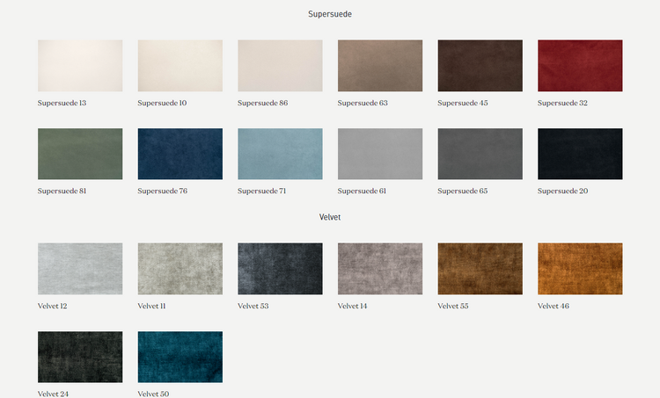Pick the green Supersuede 81 swatch
The image size is (660, 398).
tap(80, 154)
